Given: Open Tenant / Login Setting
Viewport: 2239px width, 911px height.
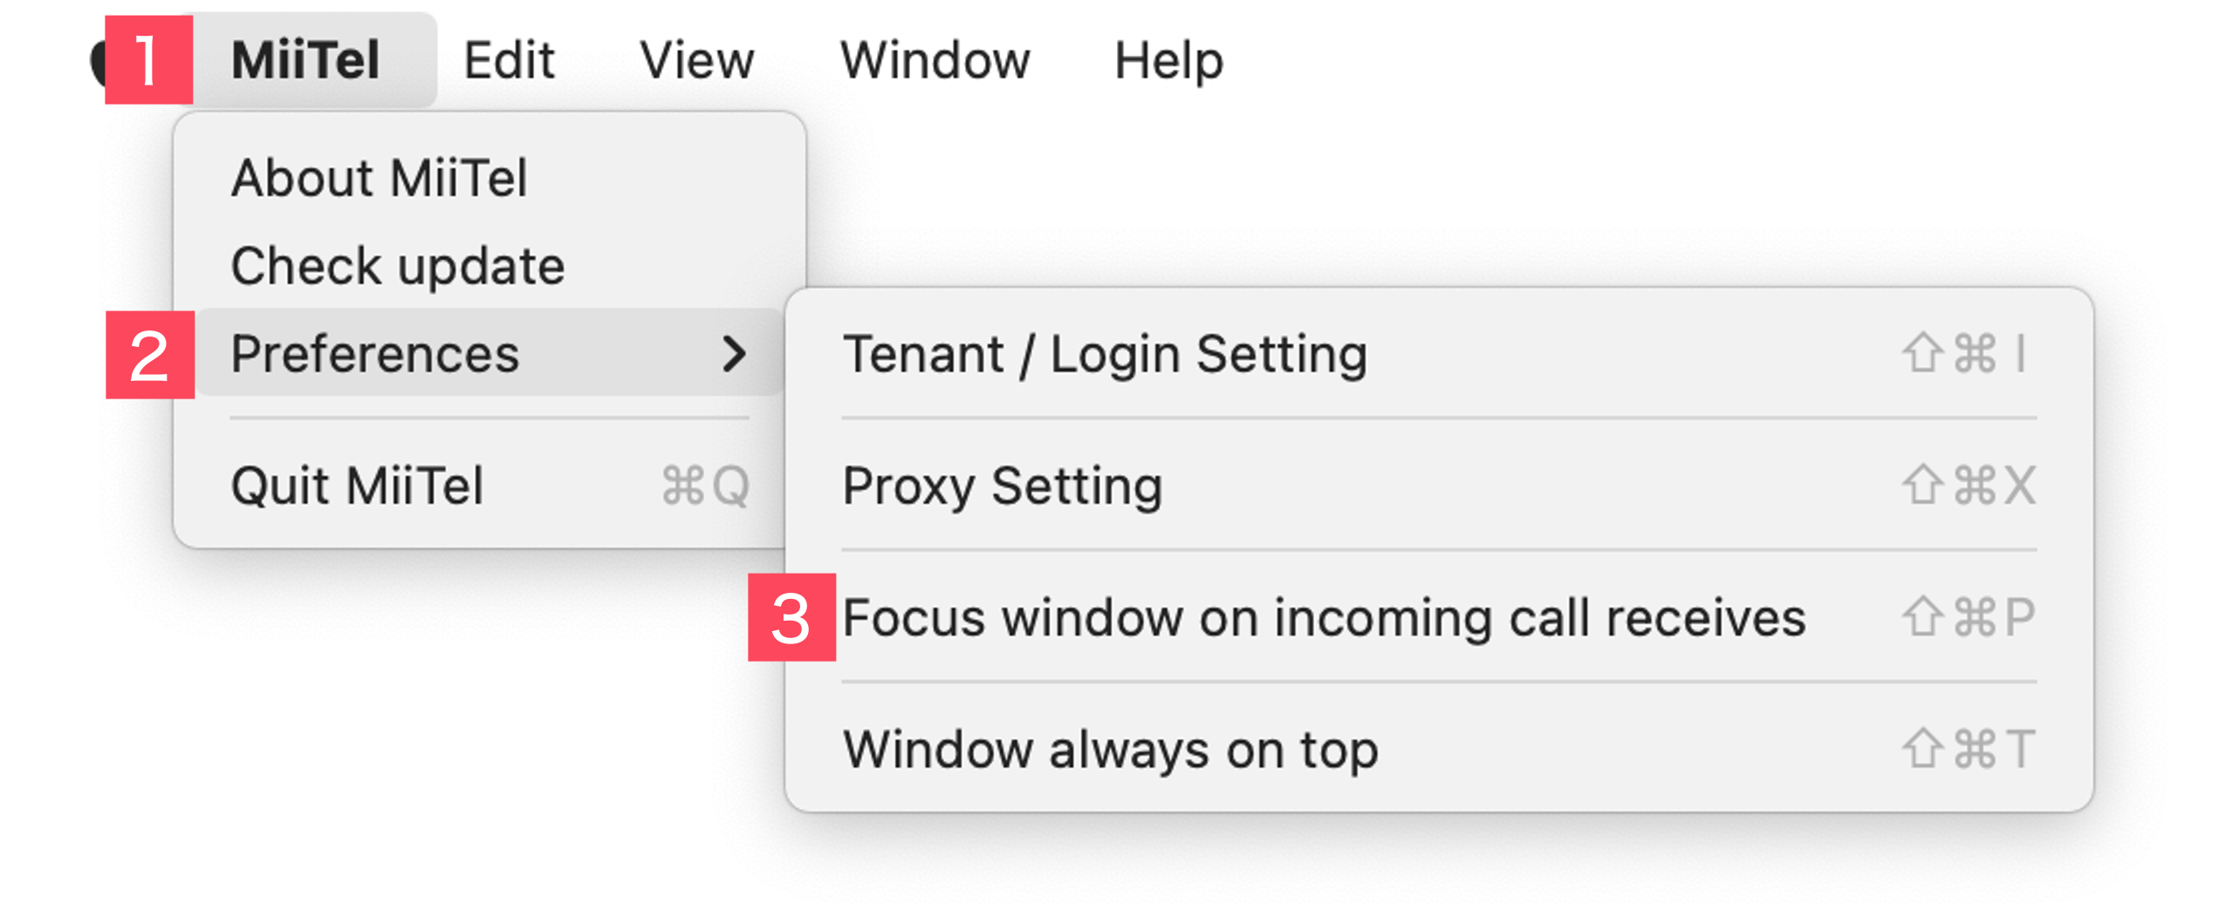Looking at the screenshot, I should pos(1438,353).
